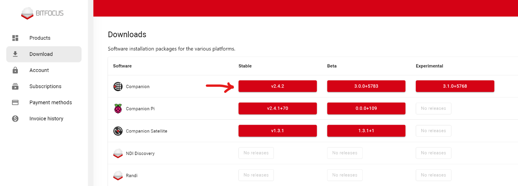The image size is (518, 186).
Task: Click Randi stable No releases button
Action: pyautogui.click(x=256, y=175)
